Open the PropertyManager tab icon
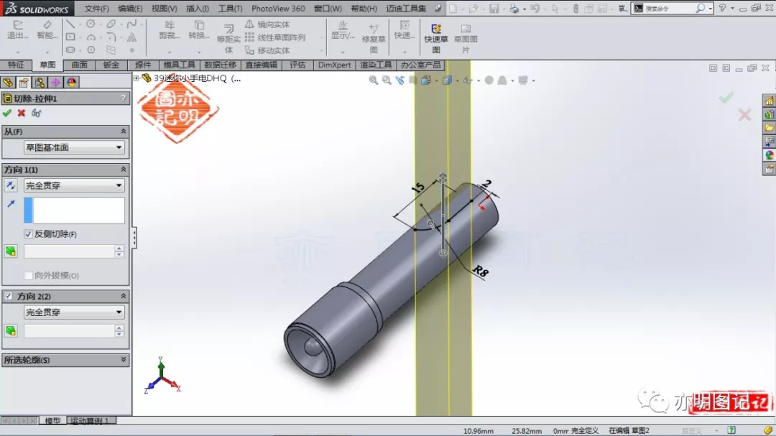This screenshot has width=776, height=436. (x=24, y=82)
